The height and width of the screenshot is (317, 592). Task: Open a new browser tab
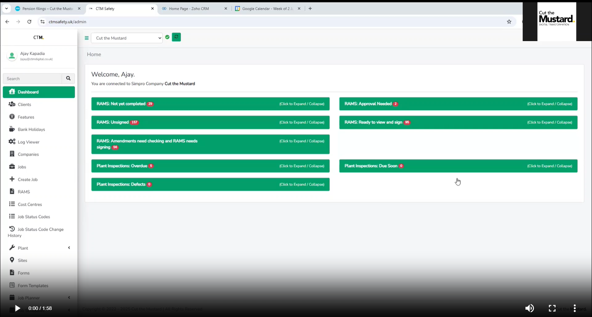click(310, 8)
